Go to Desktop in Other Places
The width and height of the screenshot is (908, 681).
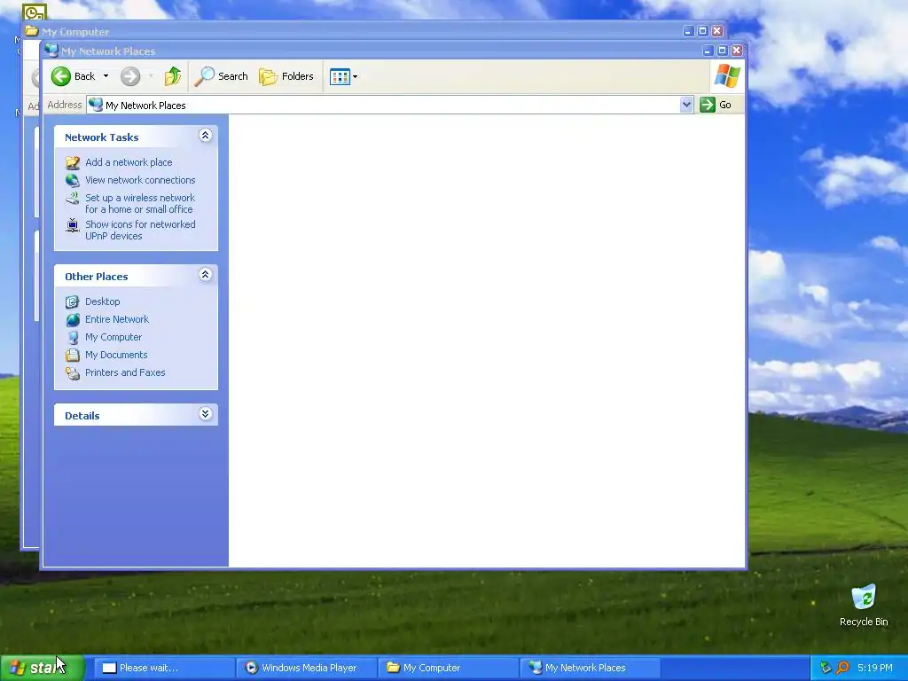[x=103, y=301]
